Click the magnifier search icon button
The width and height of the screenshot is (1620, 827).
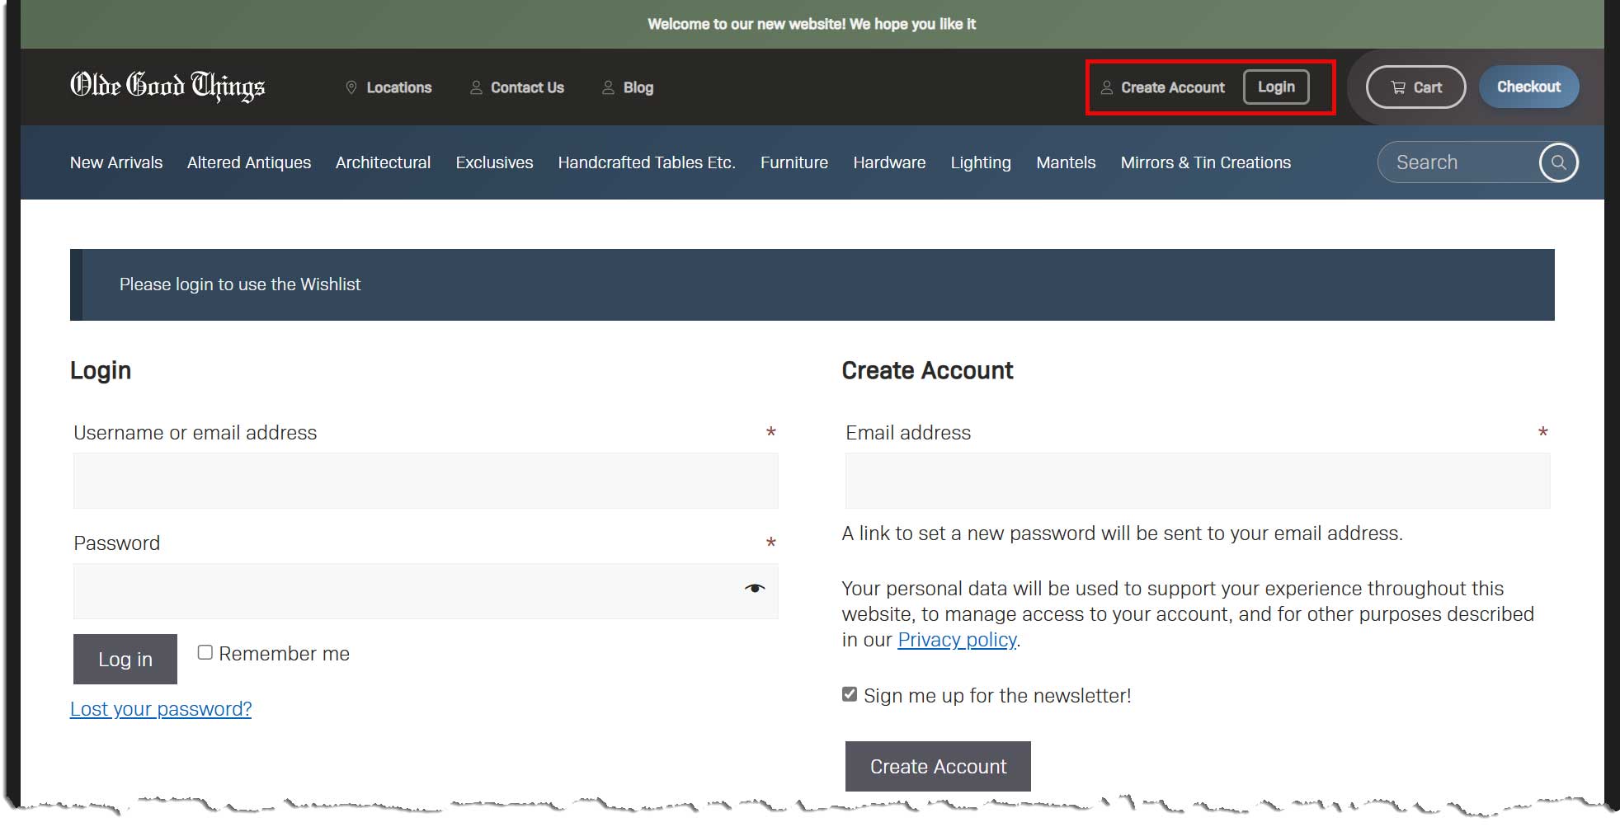tap(1558, 162)
